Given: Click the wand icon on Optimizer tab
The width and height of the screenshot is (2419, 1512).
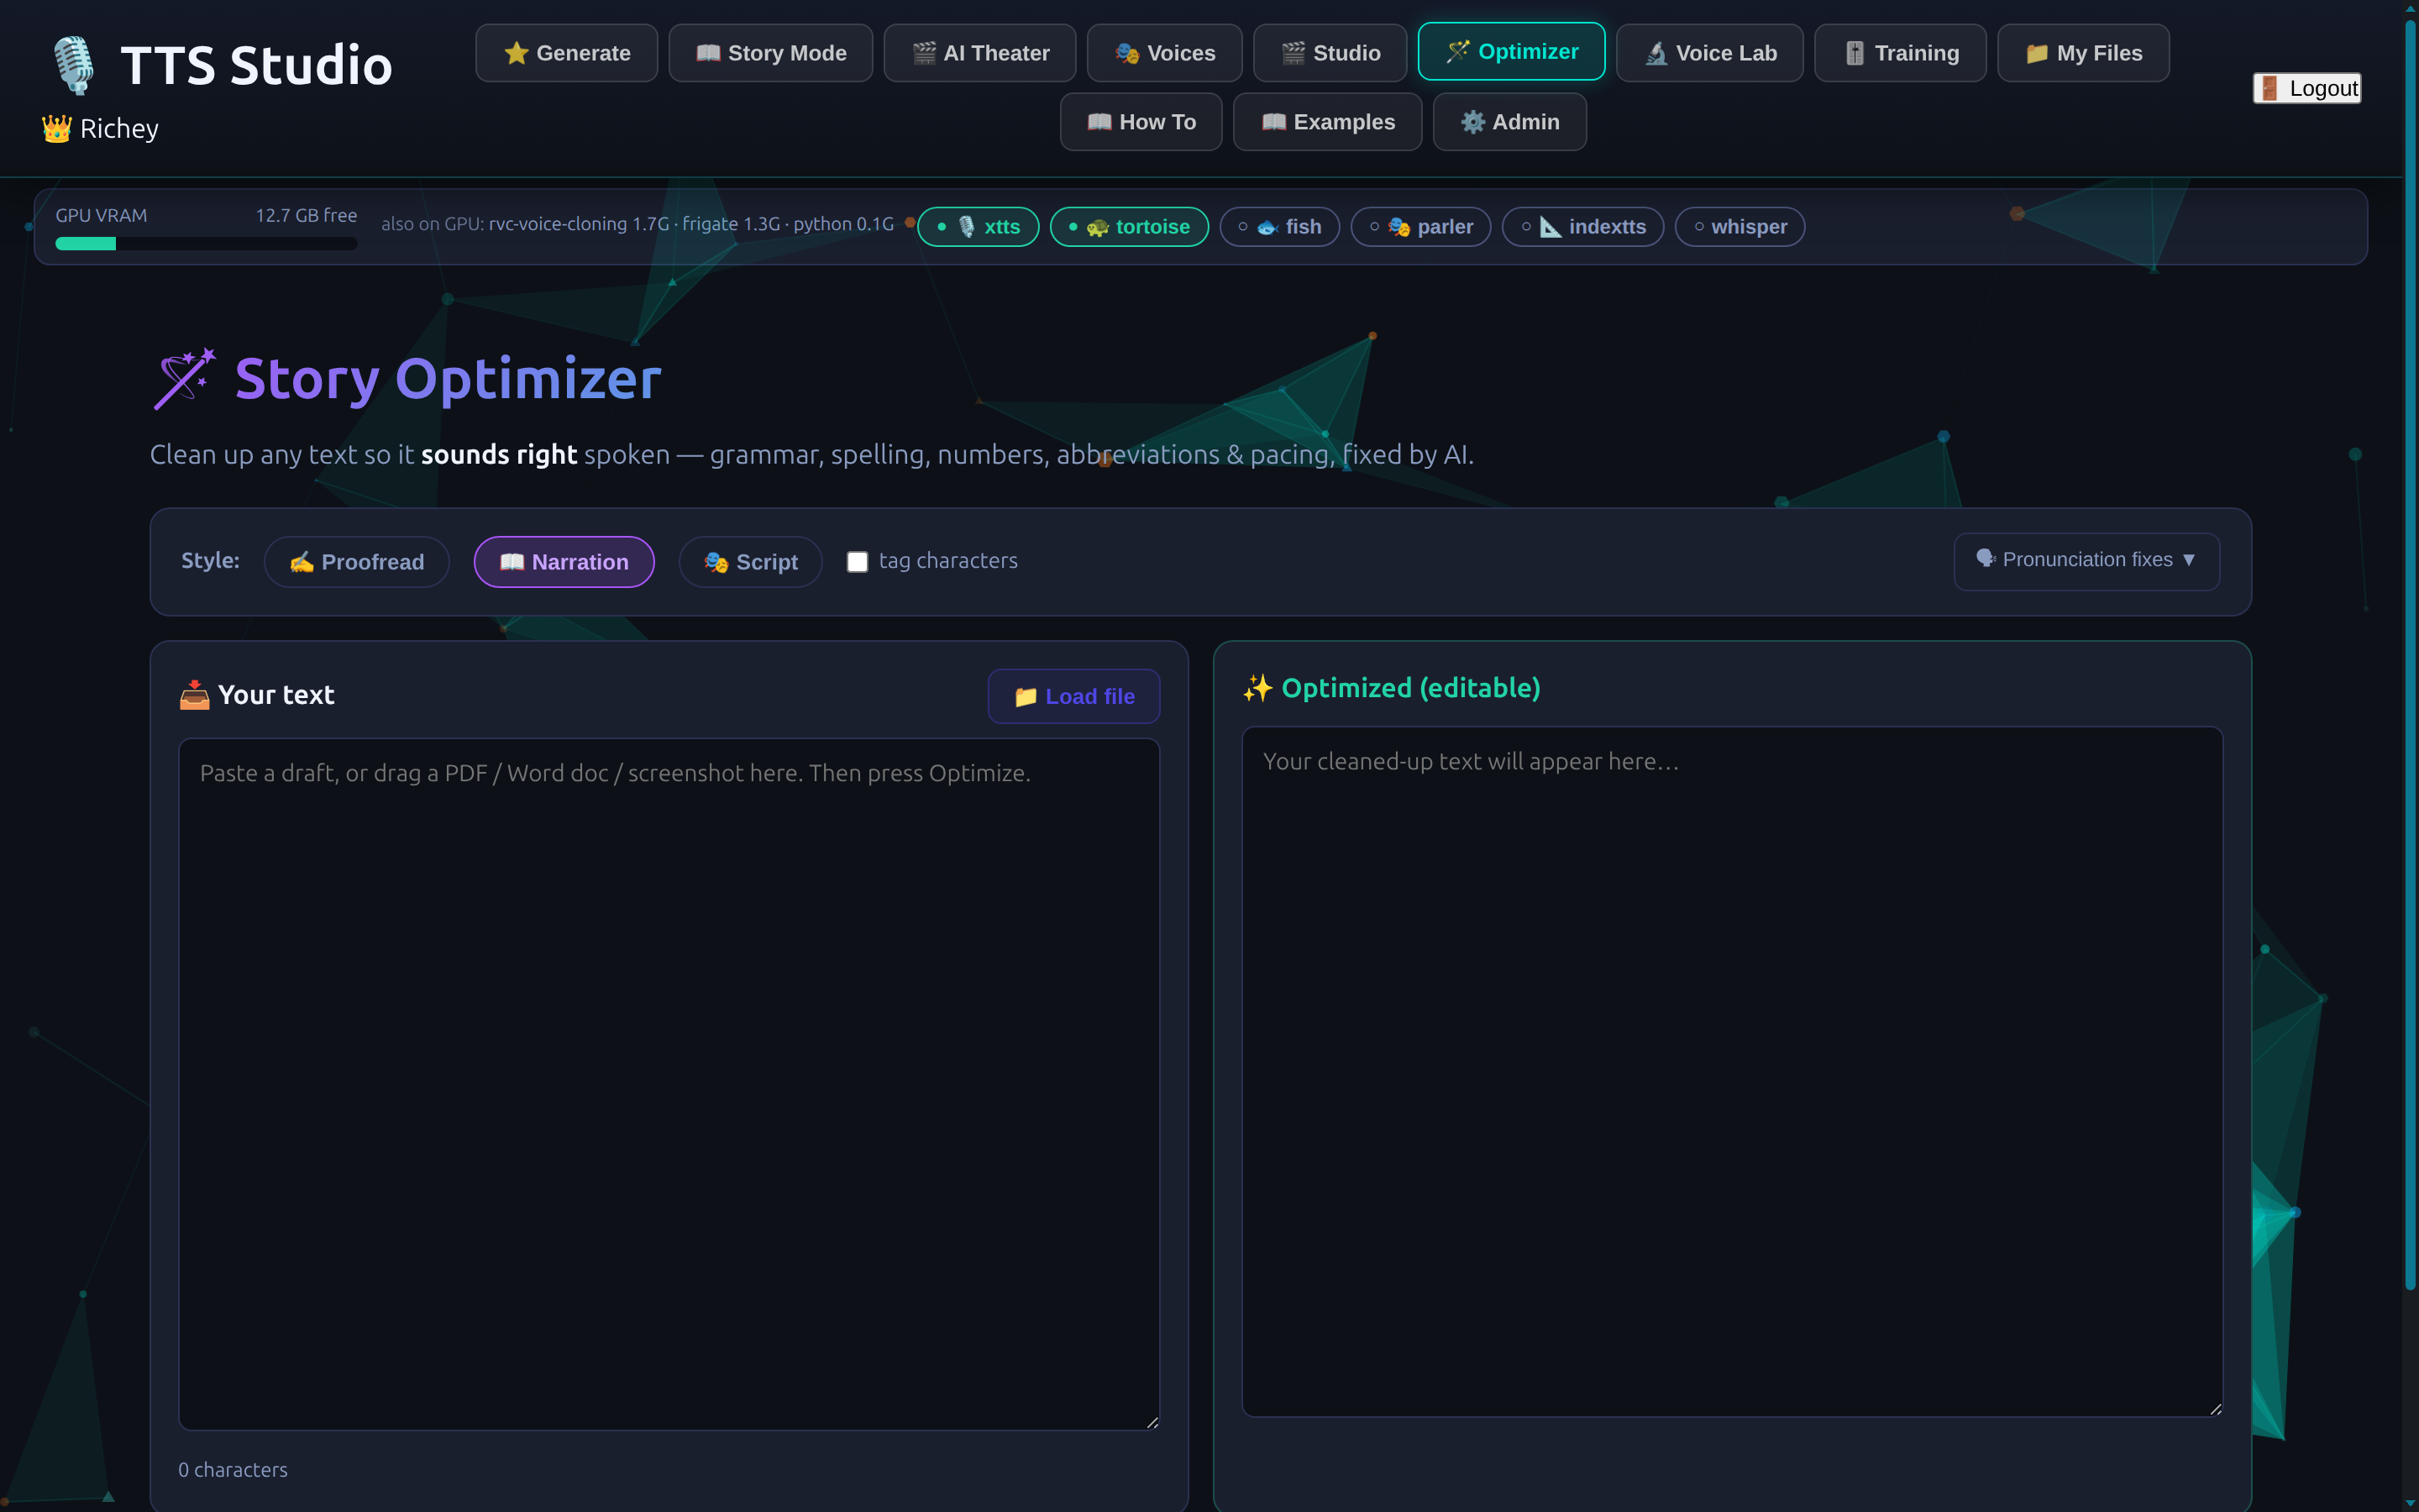Looking at the screenshot, I should pyautogui.click(x=1458, y=52).
